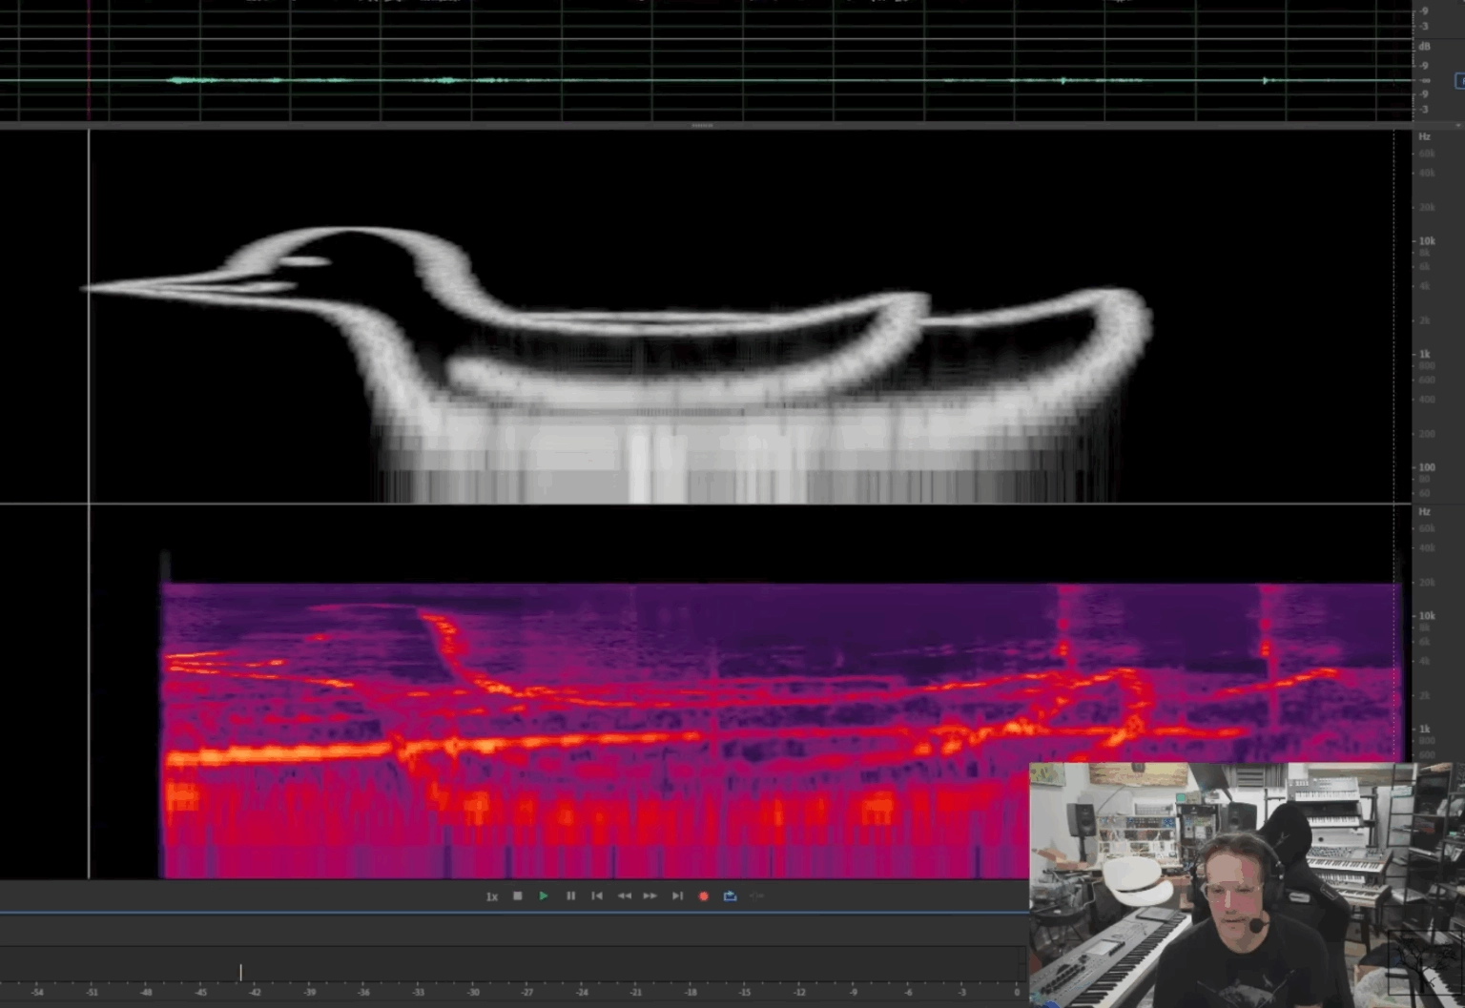The width and height of the screenshot is (1465, 1008).
Task: Jump playhead to the end with the next icon
Action: 678,895
